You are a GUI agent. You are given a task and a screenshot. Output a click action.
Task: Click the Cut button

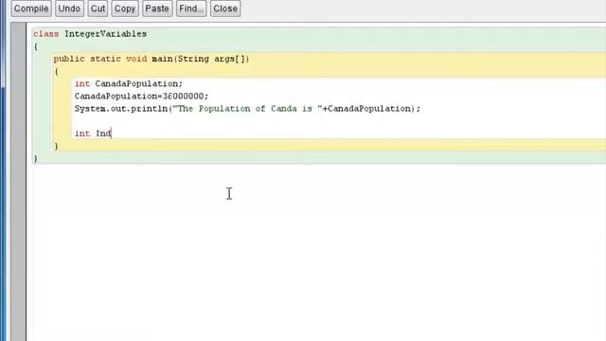pos(98,9)
